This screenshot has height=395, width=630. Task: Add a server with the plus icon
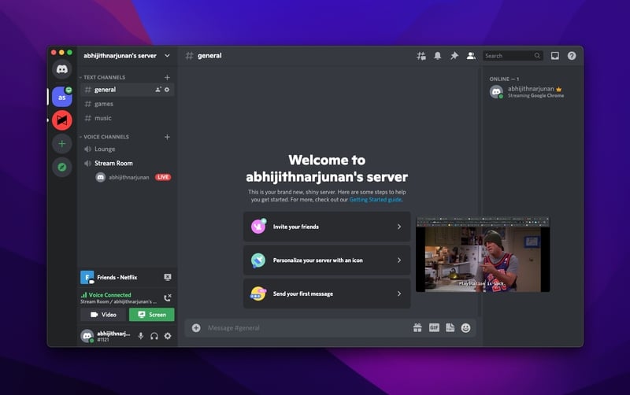62,144
